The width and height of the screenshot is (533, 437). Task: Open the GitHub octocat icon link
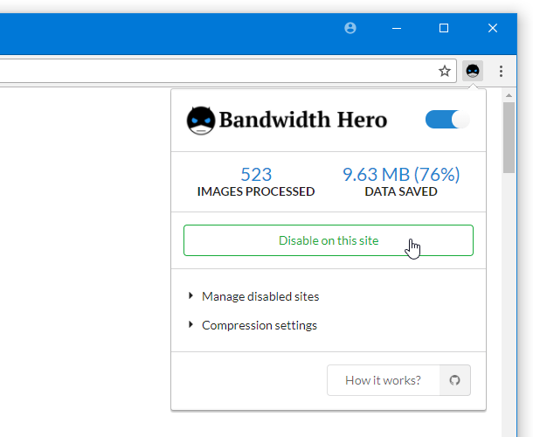pos(455,380)
